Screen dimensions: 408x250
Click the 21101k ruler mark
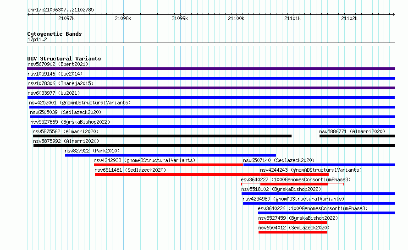[293, 18]
